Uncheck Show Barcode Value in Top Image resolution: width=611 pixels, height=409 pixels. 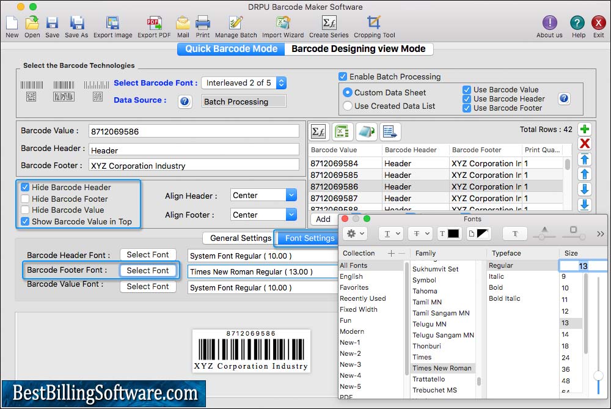tap(25, 221)
